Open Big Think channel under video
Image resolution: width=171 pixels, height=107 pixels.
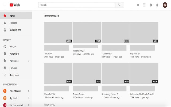[x=134, y=53]
